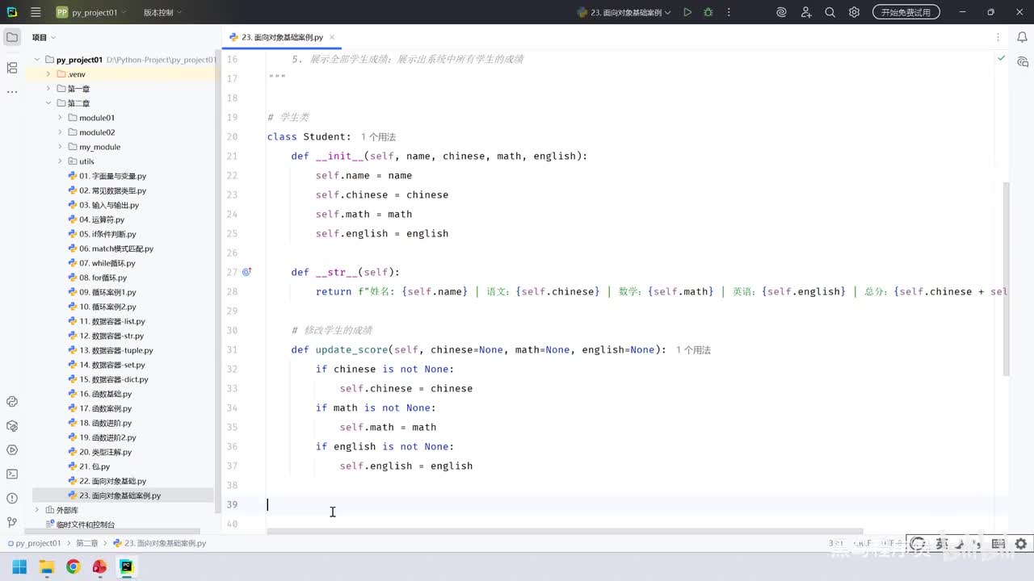Open AI Assistant chat panel
This screenshot has height=581, width=1034.
coord(1023,61)
